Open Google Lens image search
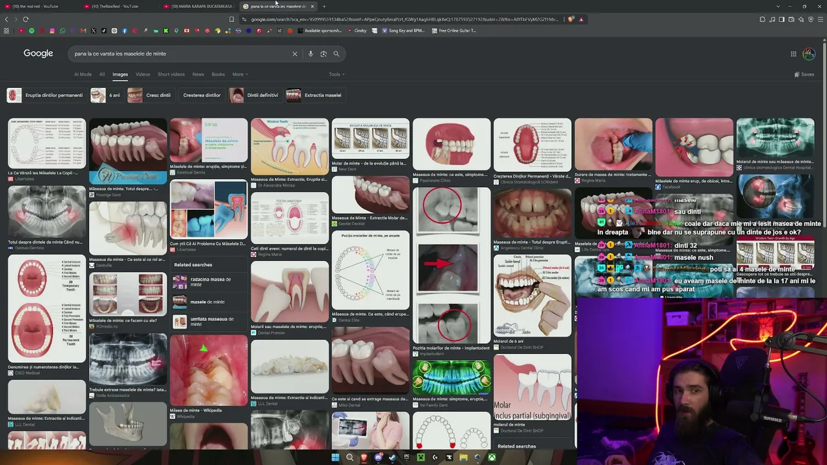 point(324,54)
